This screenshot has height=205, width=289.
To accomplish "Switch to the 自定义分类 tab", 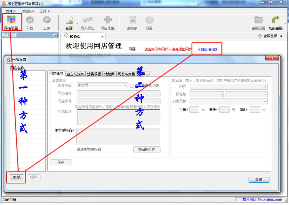I will click(x=75, y=74).
